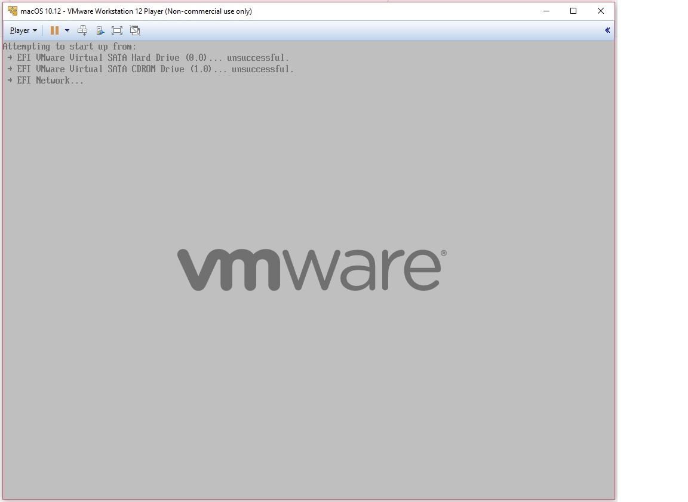Send Ctrl+Alt+Del to the virtual machine
Image resolution: width=688 pixels, height=502 pixels.
82,30
